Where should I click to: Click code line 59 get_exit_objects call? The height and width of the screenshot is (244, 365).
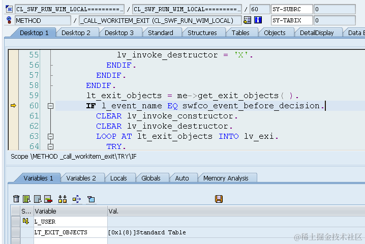(192, 96)
